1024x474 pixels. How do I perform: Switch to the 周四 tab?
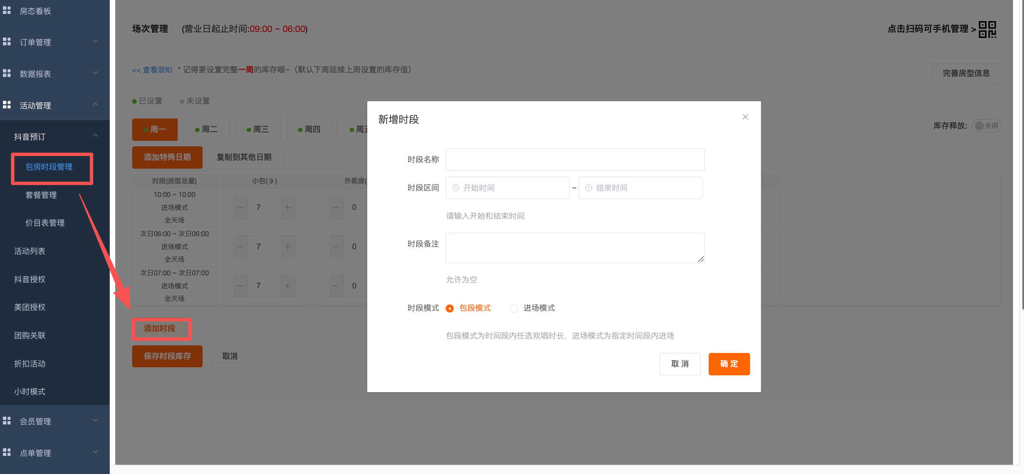click(309, 129)
